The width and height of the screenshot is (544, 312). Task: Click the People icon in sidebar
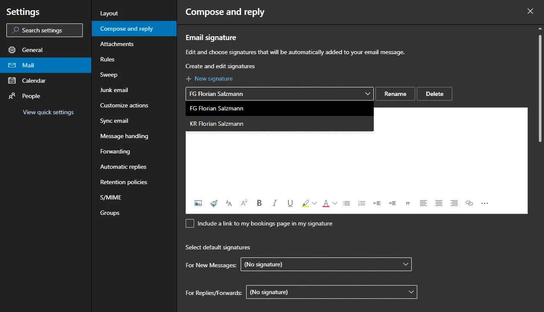(x=12, y=96)
